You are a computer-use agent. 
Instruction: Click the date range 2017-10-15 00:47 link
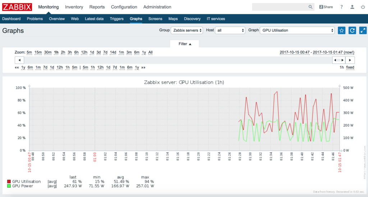(295, 52)
